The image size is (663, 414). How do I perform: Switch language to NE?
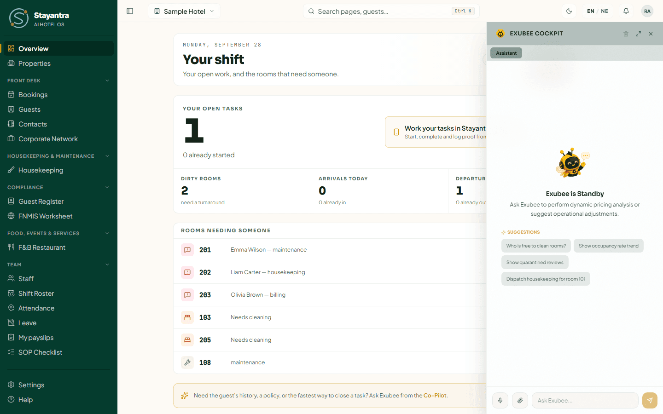coord(605,11)
